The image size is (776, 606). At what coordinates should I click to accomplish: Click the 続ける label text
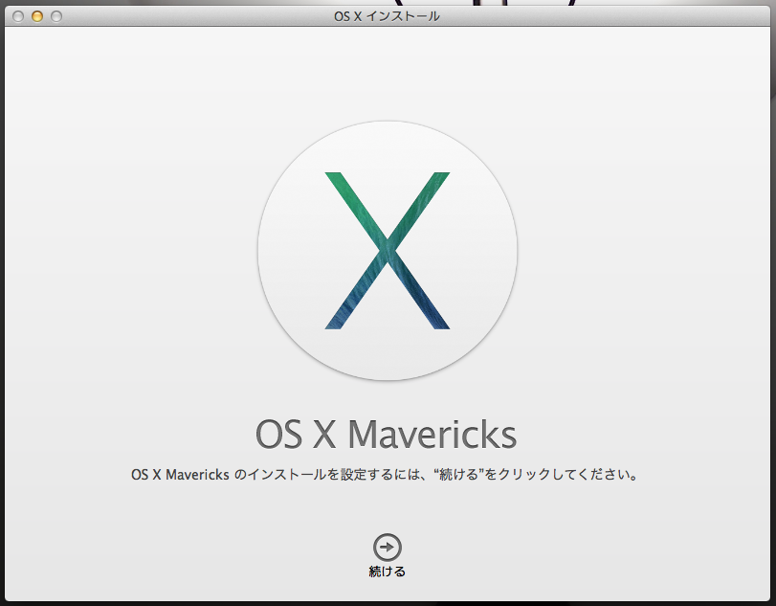[x=387, y=572]
